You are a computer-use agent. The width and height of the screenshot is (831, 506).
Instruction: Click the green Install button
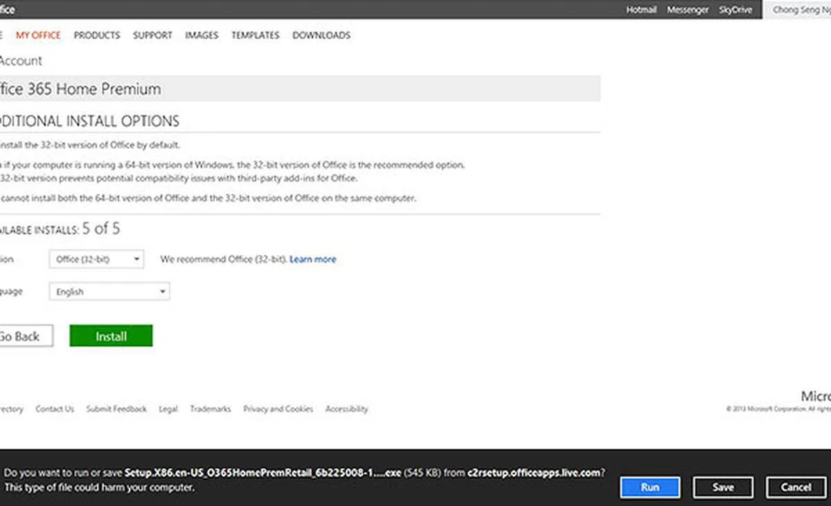coord(111,336)
